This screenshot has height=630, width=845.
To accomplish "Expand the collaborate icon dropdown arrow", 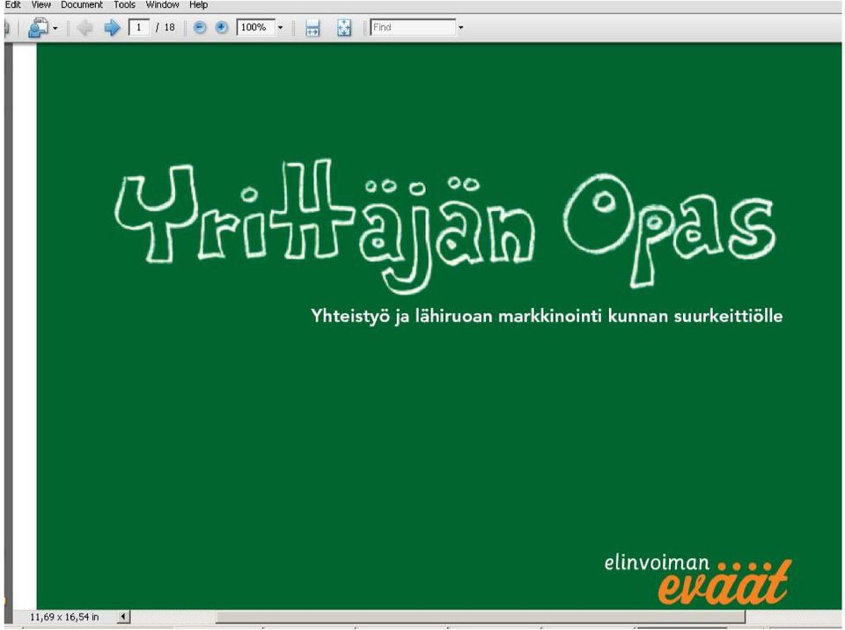I will pos(55,28).
